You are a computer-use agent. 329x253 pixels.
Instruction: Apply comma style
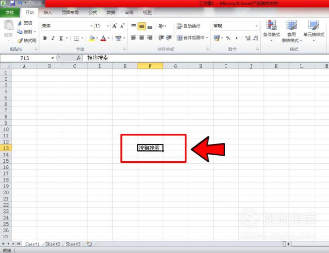point(237,38)
